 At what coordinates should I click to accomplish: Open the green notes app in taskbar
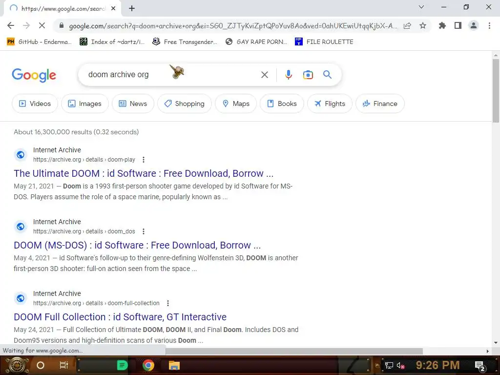click(x=122, y=365)
